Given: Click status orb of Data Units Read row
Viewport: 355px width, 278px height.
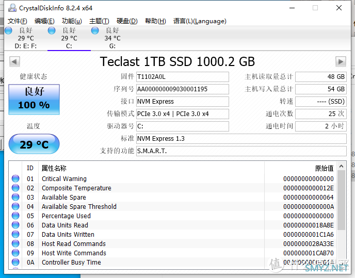Looking at the screenshot, I should pos(15,225).
